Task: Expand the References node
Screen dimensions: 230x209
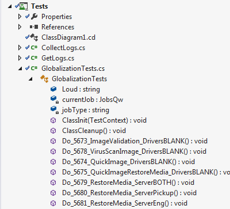Action: coord(20,27)
